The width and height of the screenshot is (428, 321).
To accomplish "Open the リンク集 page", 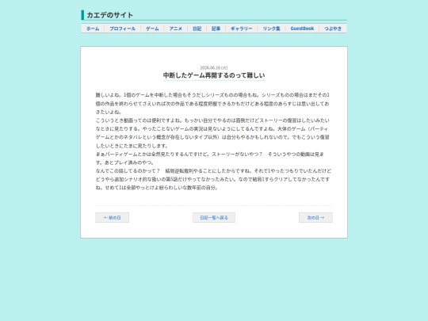I will (271, 29).
